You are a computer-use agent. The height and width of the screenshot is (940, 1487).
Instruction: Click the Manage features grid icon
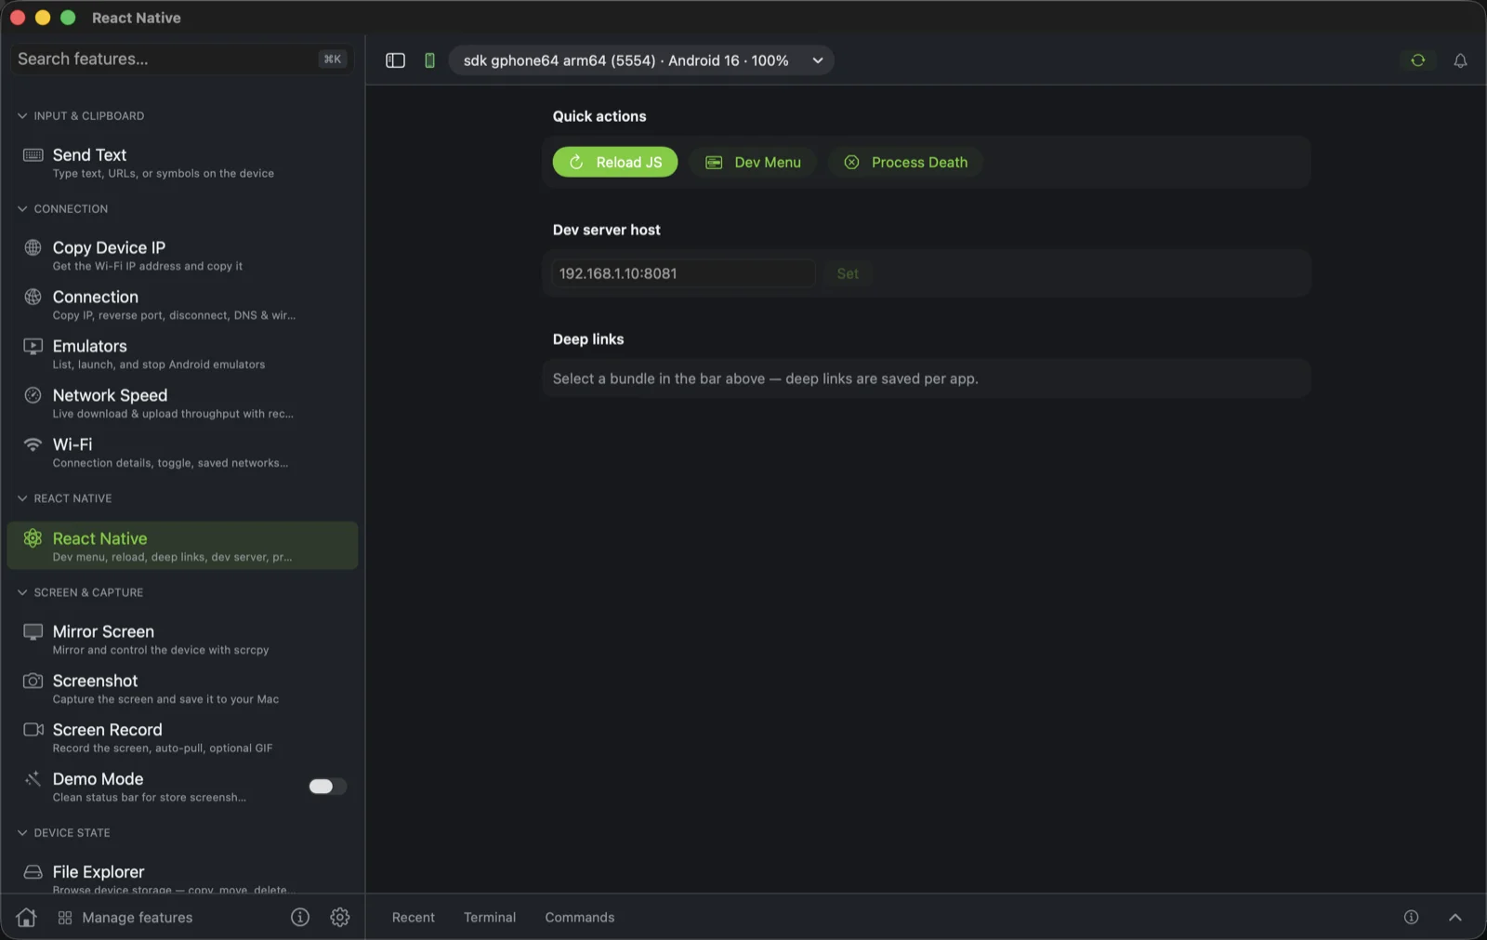(65, 918)
